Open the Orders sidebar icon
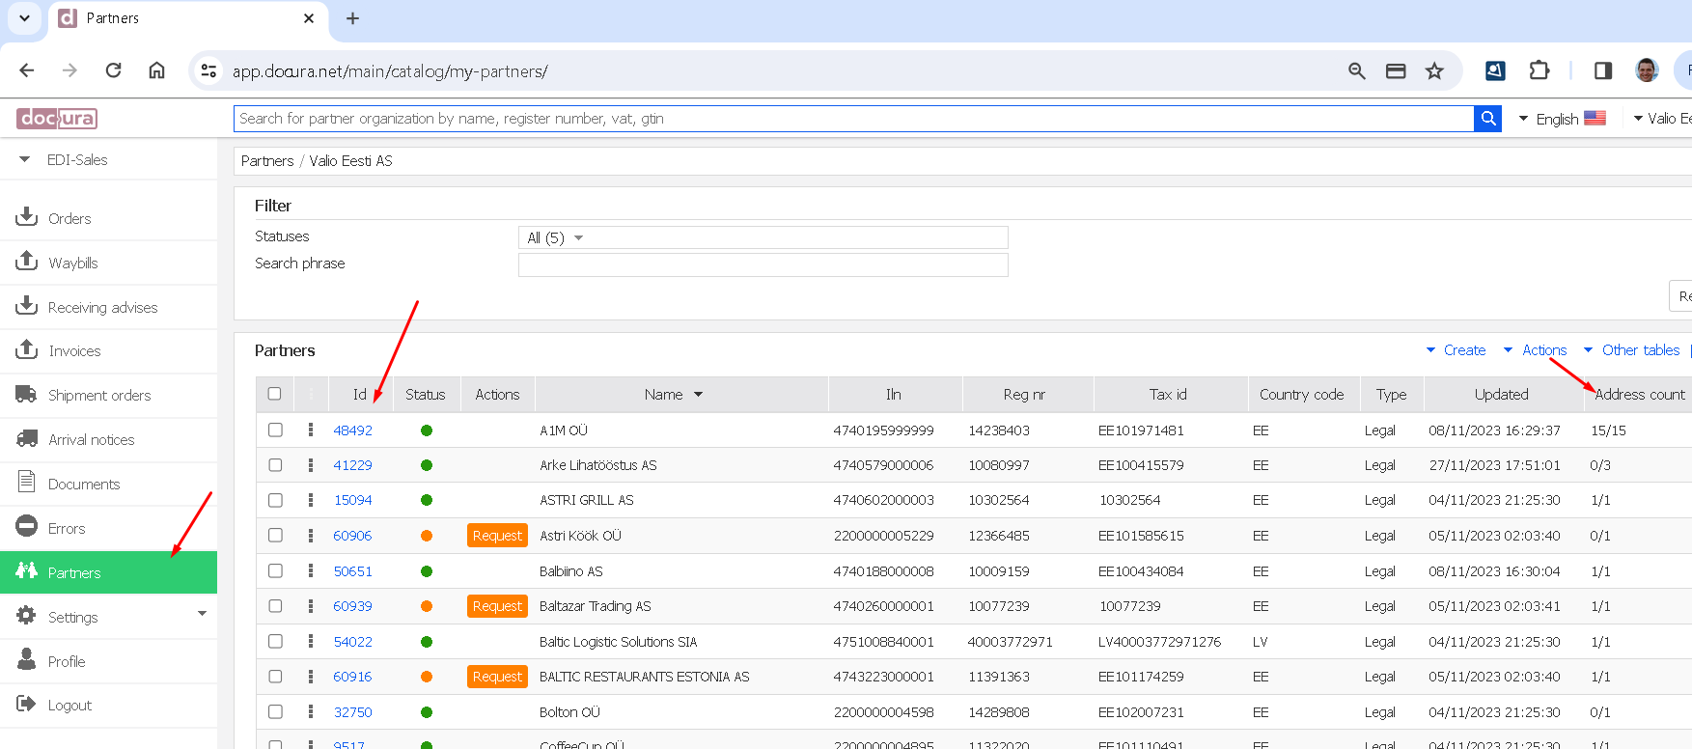 click(x=26, y=217)
